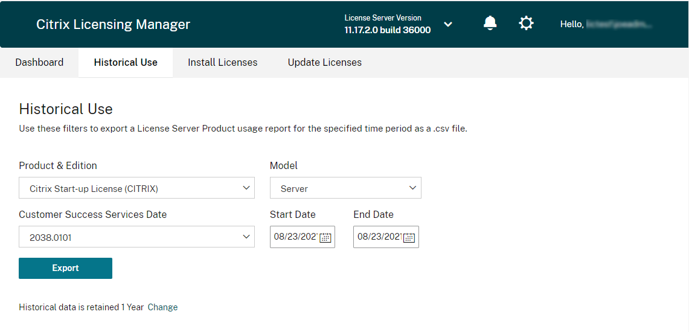Open the Product & Edition dropdown
Image resolution: width=689 pixels, height=332 pixels.
(136, 188)
